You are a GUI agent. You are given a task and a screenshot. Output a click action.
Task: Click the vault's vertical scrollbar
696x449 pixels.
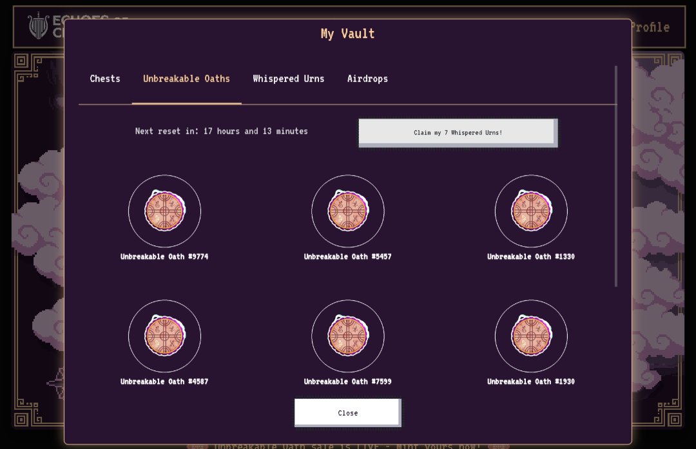[x=616, y=177]
